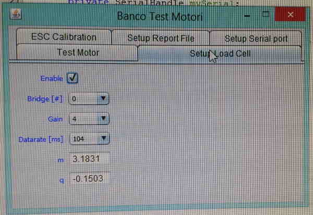Switch to the Test Motor tab
The width and height of the screenshot is (313, 215).
tap(77, 53)
